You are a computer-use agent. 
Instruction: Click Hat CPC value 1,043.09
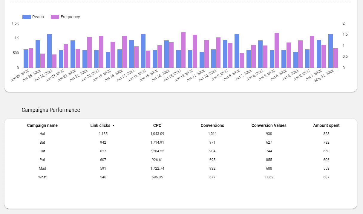(157, 134)
